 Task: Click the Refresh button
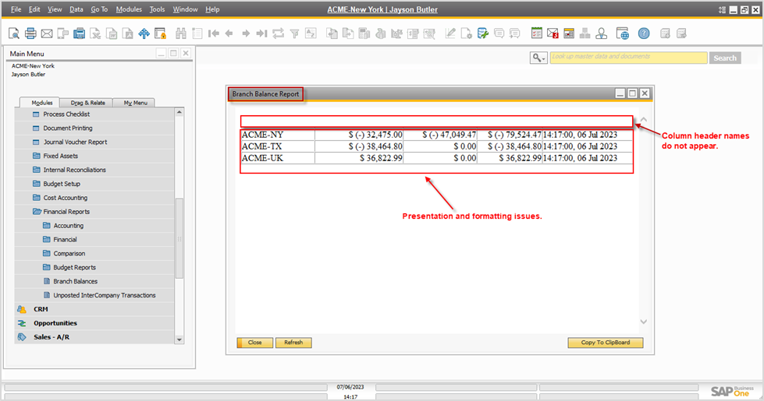293,343
